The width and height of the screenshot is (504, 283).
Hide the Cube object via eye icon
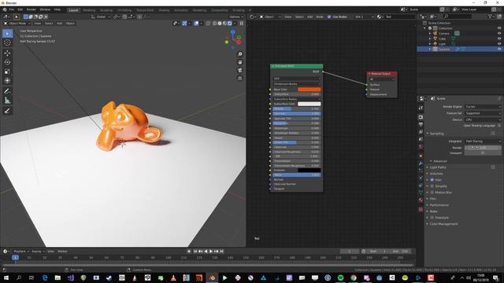[x=499, y=39]
